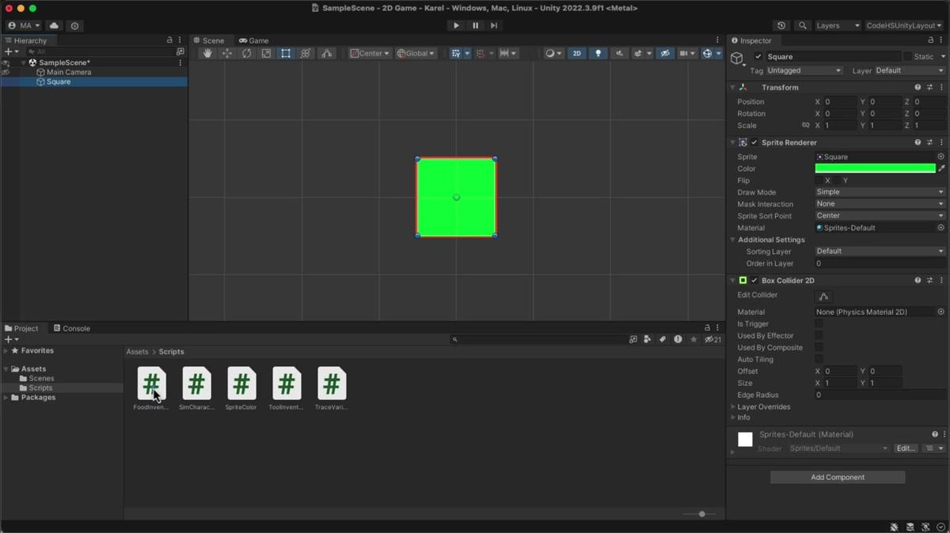Toggle Sprite Renderer enabled checkbox

pyautogui.click(x=754, y=142)
